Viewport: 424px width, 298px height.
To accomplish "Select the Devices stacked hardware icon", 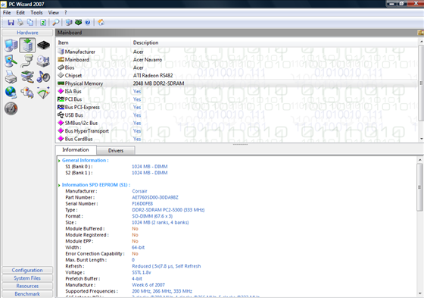I will point(27,77).
